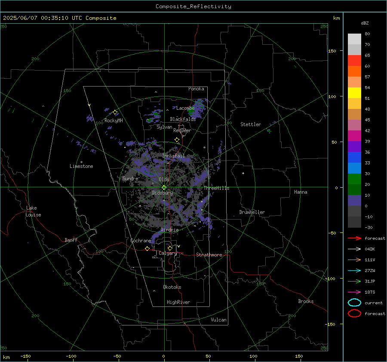Click the RockyMH label
Image resolution: width=387 pixels, height=362 pixels.
coord(114,121)
